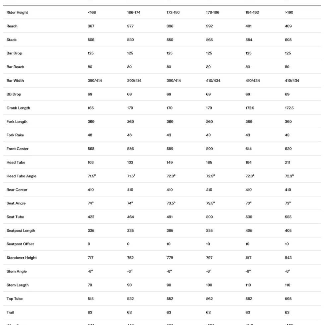Select the Trail row label
This screenshot has width=325, height=325.
[10, 312]
